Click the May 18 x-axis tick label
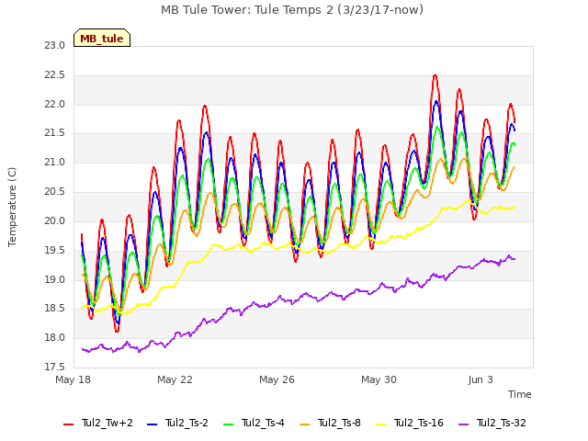This screenshot has height=441, width=588. click(73, 379)
